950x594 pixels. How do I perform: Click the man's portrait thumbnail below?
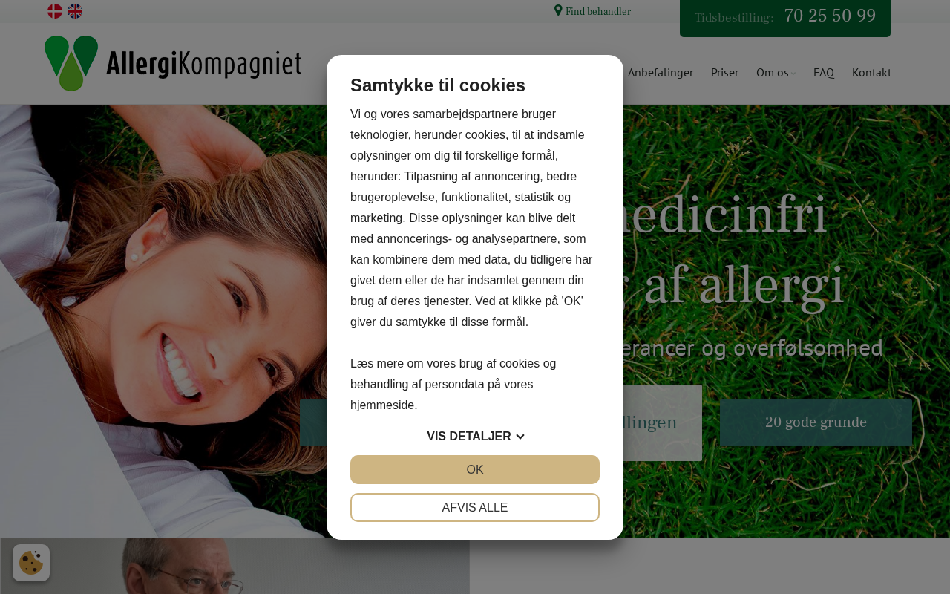tap(235, 566)
